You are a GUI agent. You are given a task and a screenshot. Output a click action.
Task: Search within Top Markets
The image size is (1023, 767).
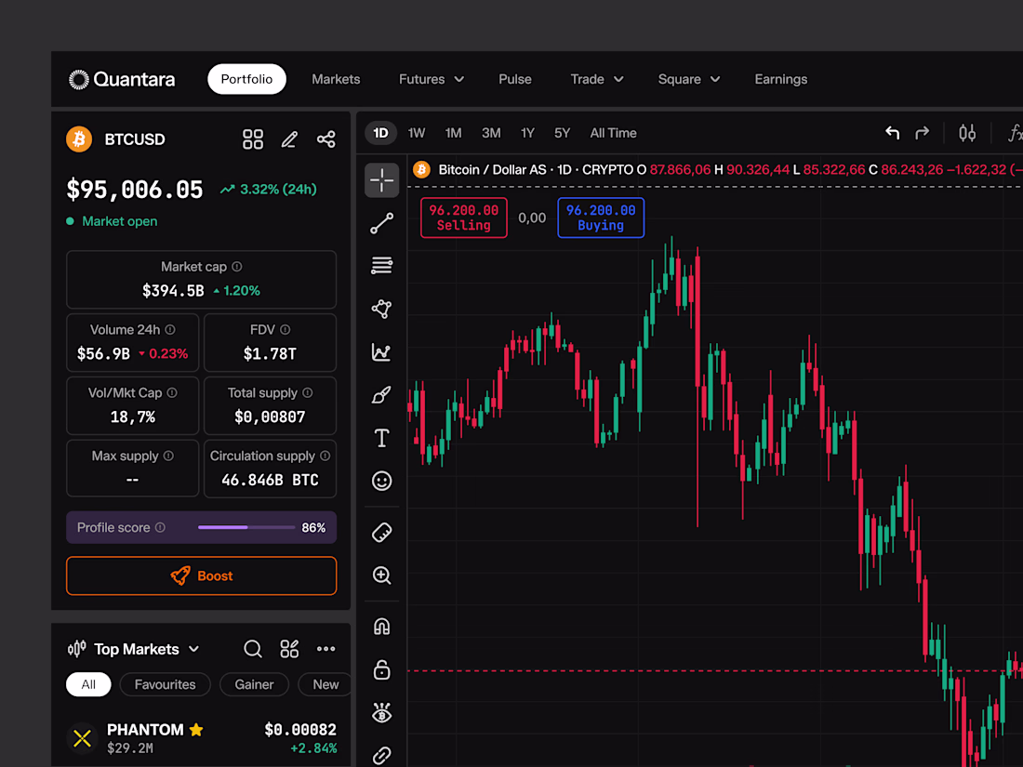coord(252,649)
